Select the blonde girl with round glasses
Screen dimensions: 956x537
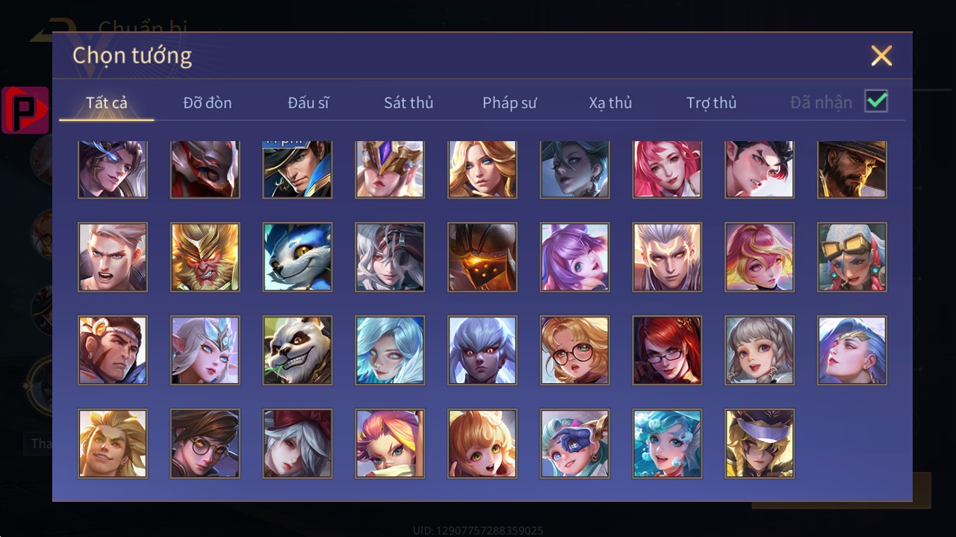575,350
